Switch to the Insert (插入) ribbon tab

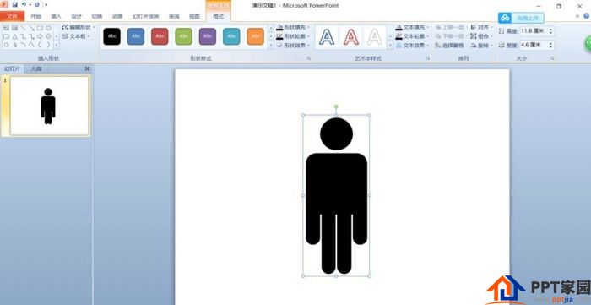point(57,16)
